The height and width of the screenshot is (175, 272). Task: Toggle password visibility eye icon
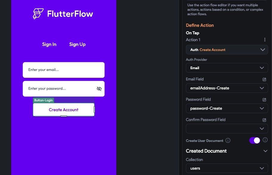click(x=99, y=89)
